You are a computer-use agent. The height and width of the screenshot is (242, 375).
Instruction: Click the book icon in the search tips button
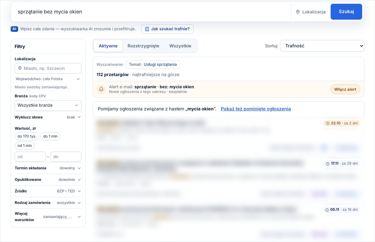(147, 29)
